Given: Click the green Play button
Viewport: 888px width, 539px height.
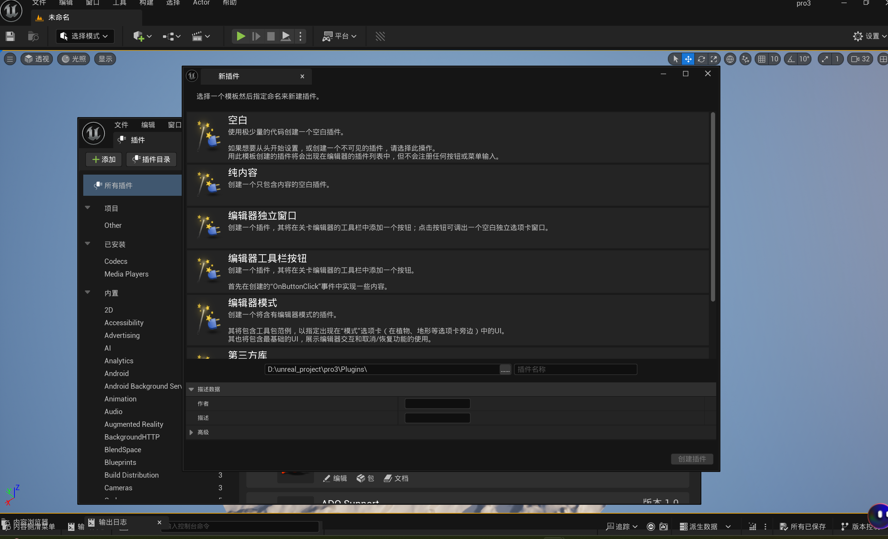Looking at the screenshot, I should coord(240,36).
